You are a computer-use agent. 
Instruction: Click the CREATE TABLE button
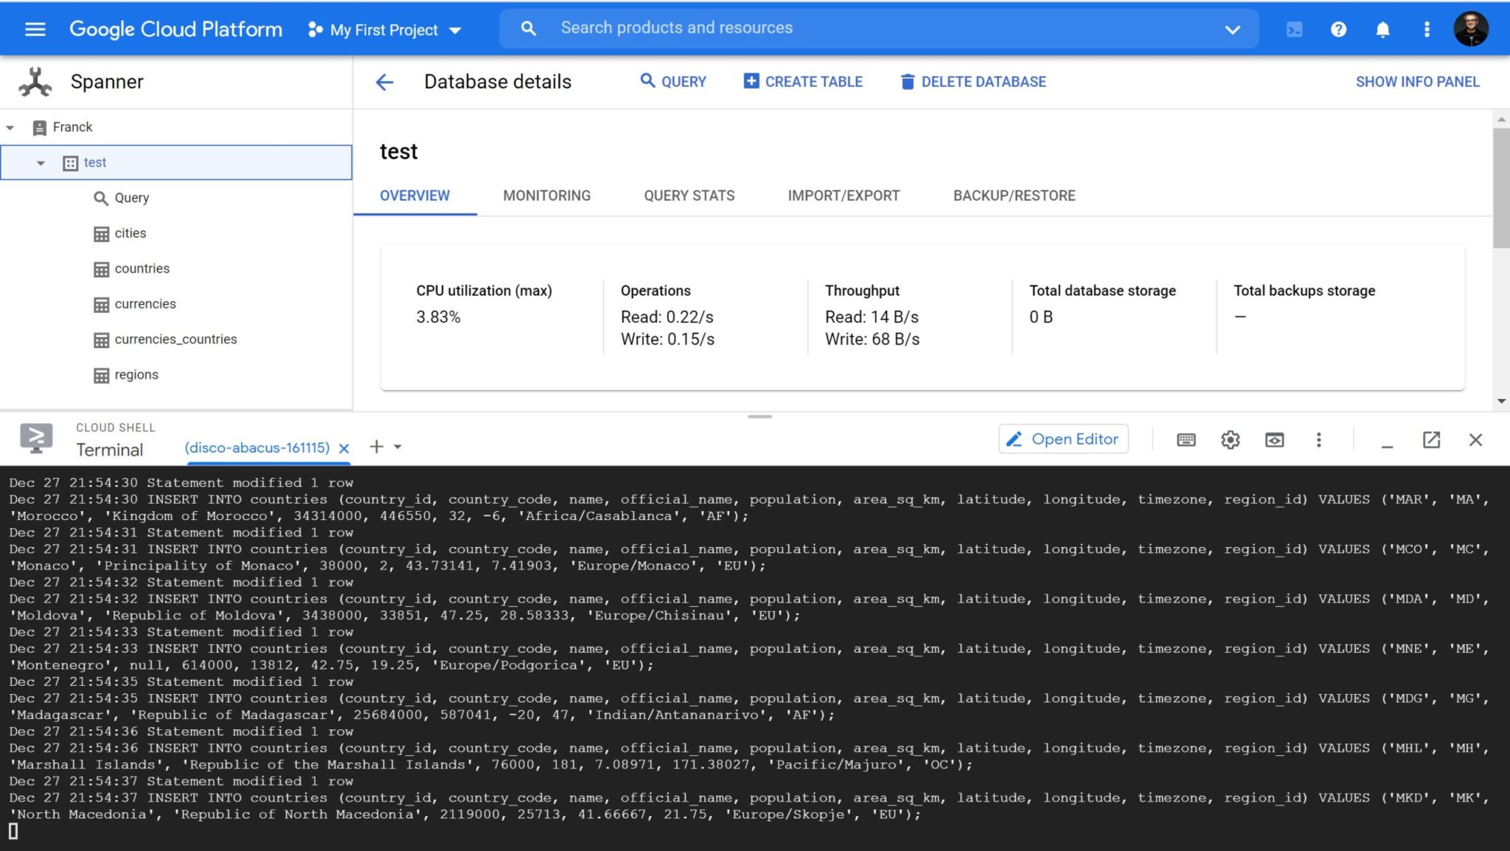803,81
